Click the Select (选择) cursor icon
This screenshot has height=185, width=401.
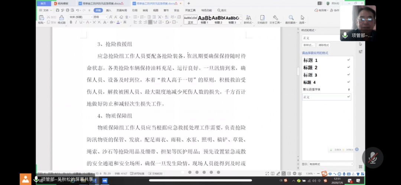[x=302, y=18]
